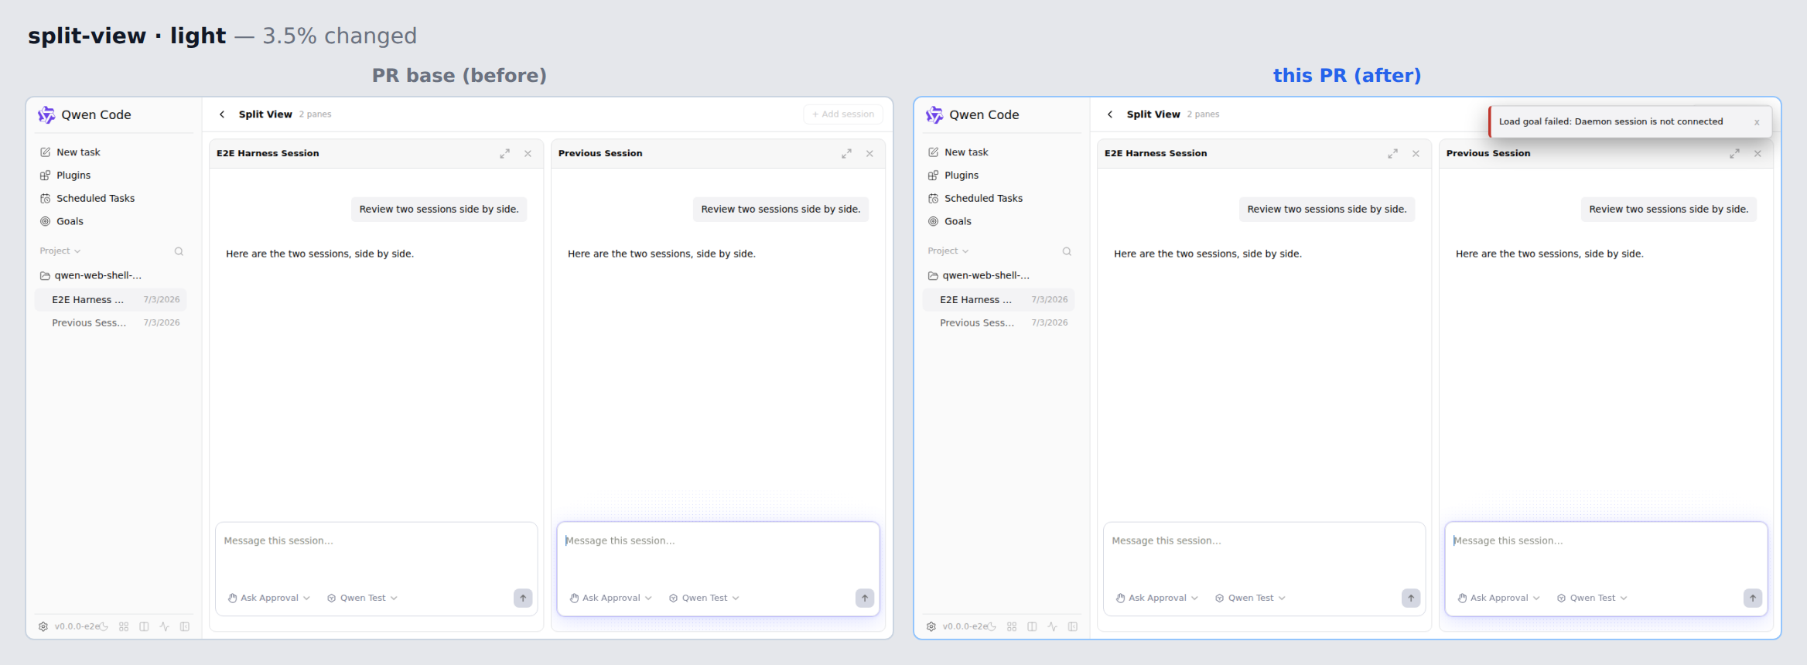Open Qwen Test model dropdown in after view's E2E pane

[x=1250, y=598]
